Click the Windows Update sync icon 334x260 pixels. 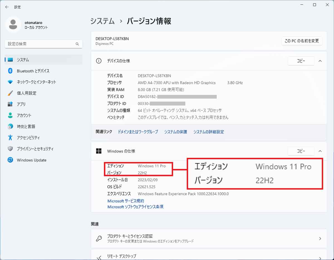point(10,160)
